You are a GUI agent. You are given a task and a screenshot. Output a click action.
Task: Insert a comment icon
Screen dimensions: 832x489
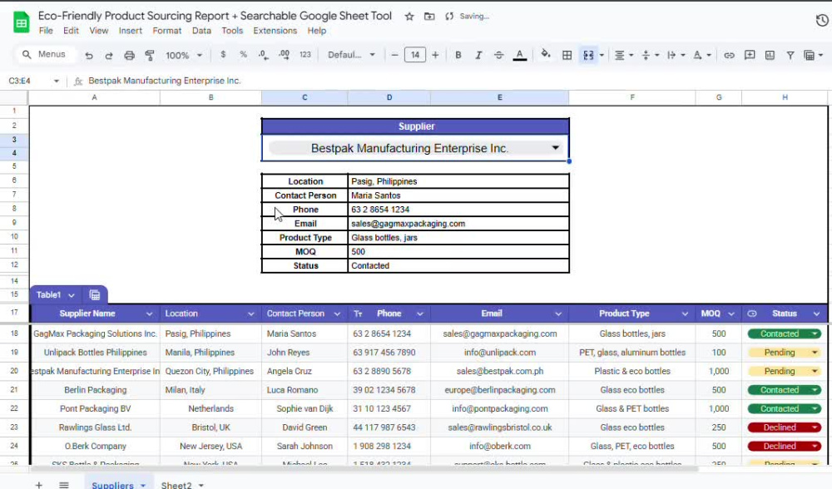750,55
